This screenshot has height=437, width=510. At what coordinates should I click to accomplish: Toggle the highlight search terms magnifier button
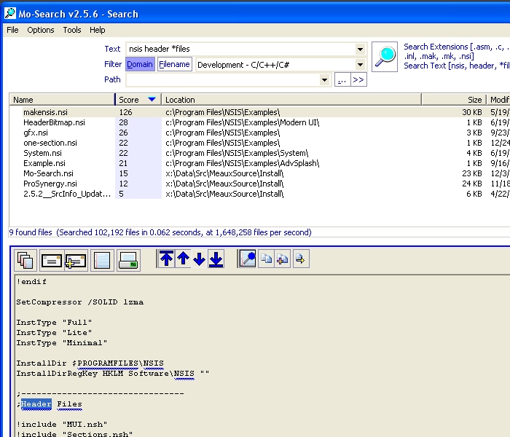click(x=248, y=259)
